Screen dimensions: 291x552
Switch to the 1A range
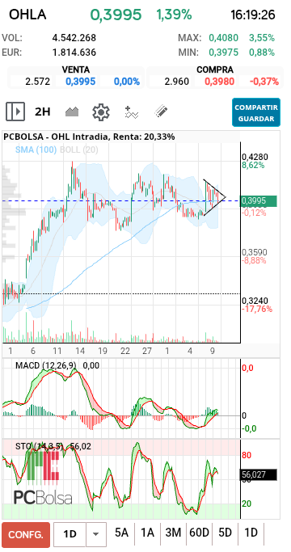(x=148, y=533)
